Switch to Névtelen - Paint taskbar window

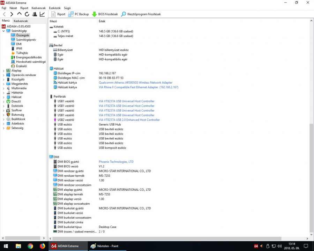click(107, 246)
